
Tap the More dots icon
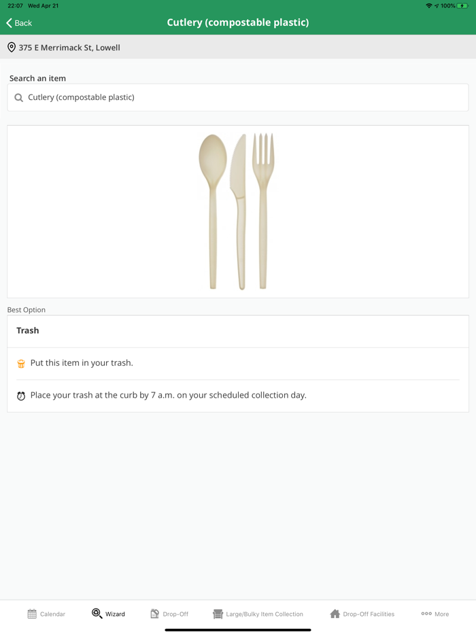(x=426, y=613)
